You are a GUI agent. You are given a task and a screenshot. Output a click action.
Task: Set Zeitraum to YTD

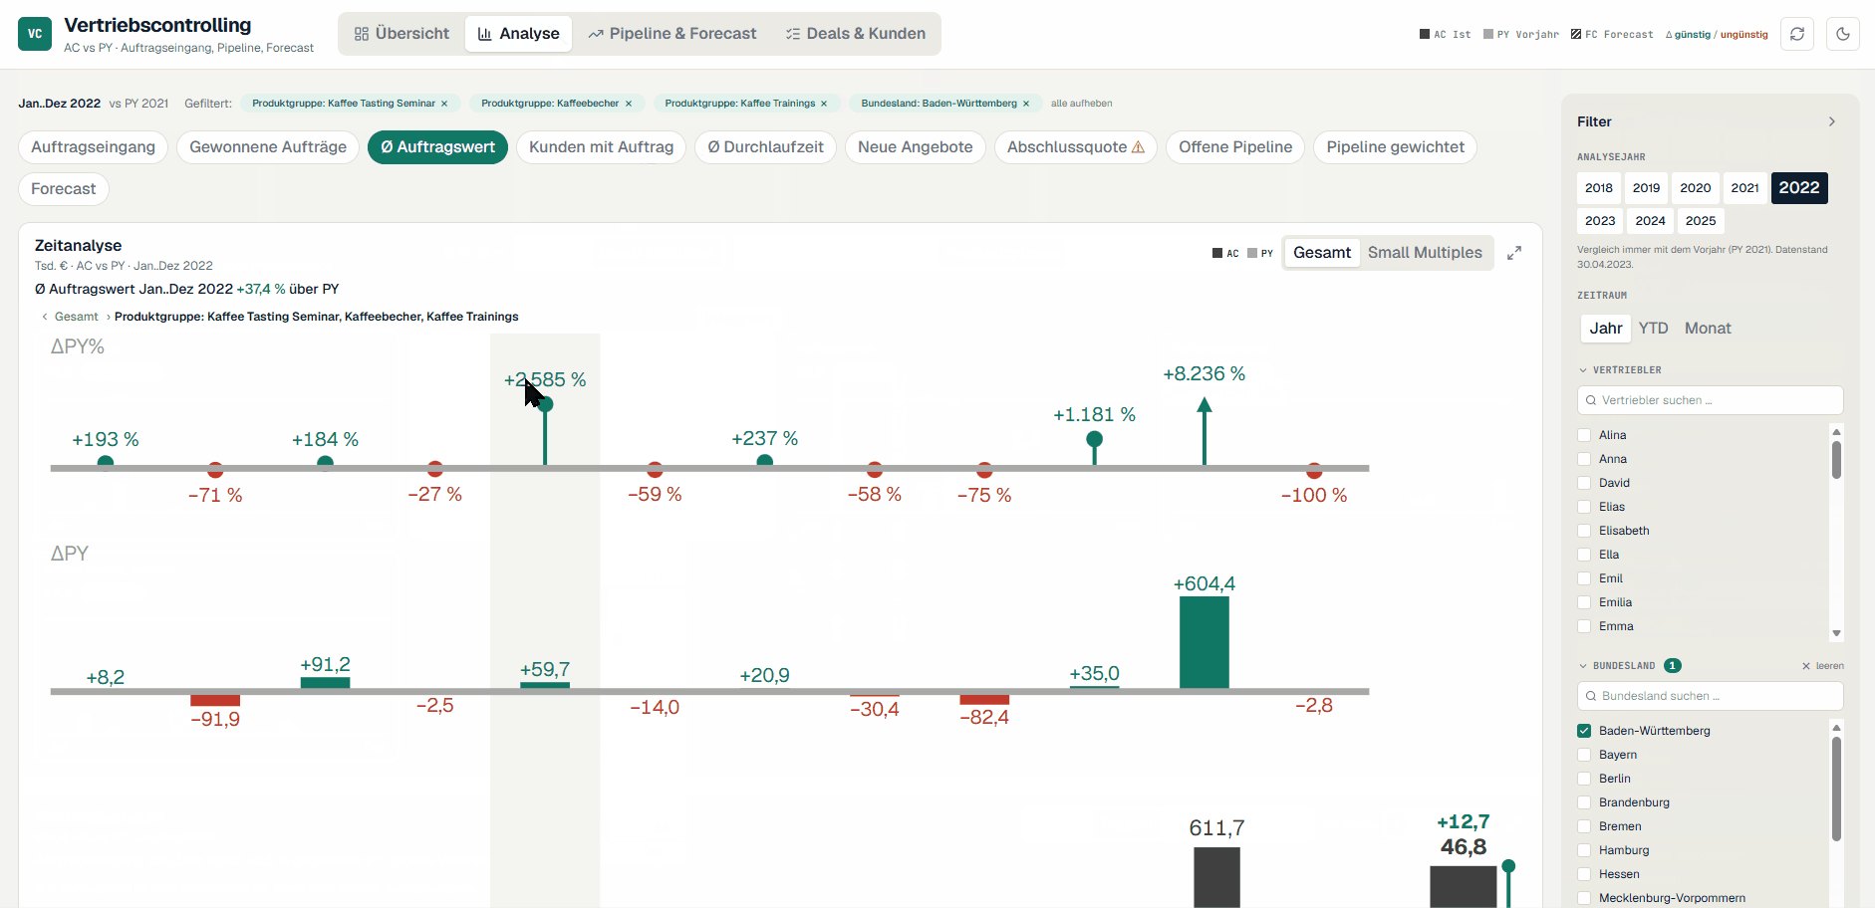[1653, 329]
